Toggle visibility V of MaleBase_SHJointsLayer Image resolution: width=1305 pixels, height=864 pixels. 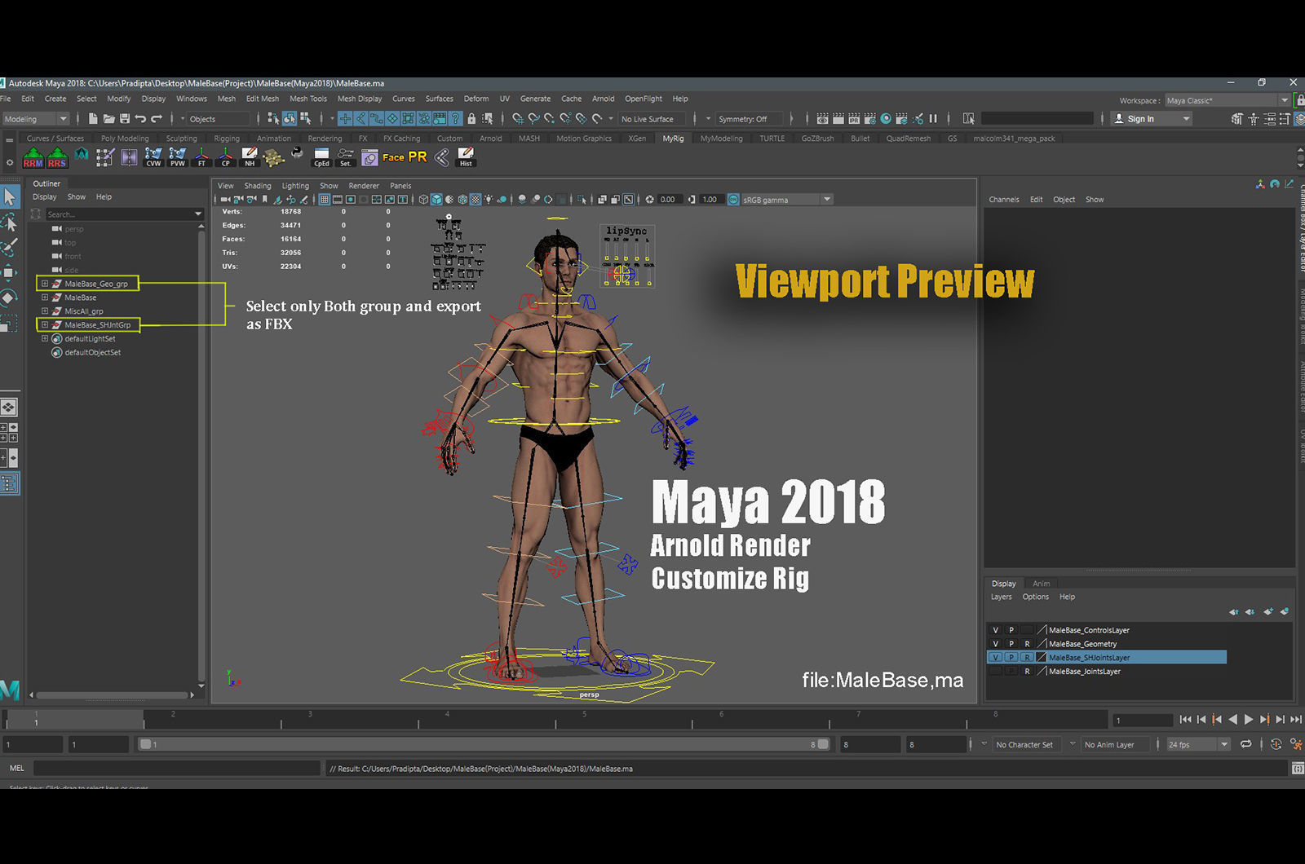[995, 658]
